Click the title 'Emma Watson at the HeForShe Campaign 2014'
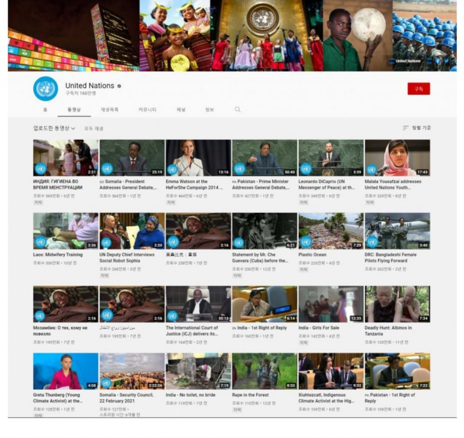 point(194,185)
